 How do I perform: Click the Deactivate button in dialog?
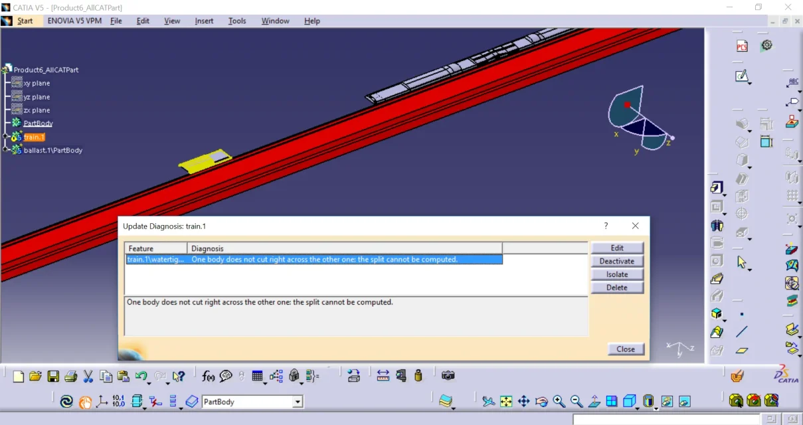[x=617, y=261]
